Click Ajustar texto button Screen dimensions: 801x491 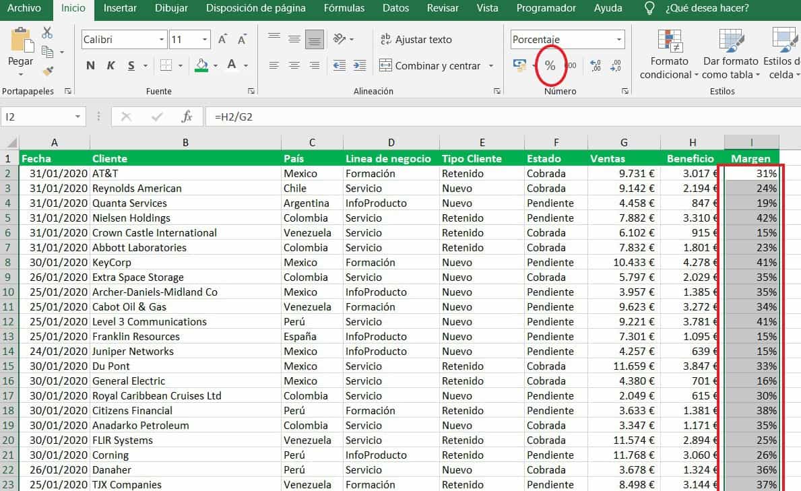(x=416, y=39)
